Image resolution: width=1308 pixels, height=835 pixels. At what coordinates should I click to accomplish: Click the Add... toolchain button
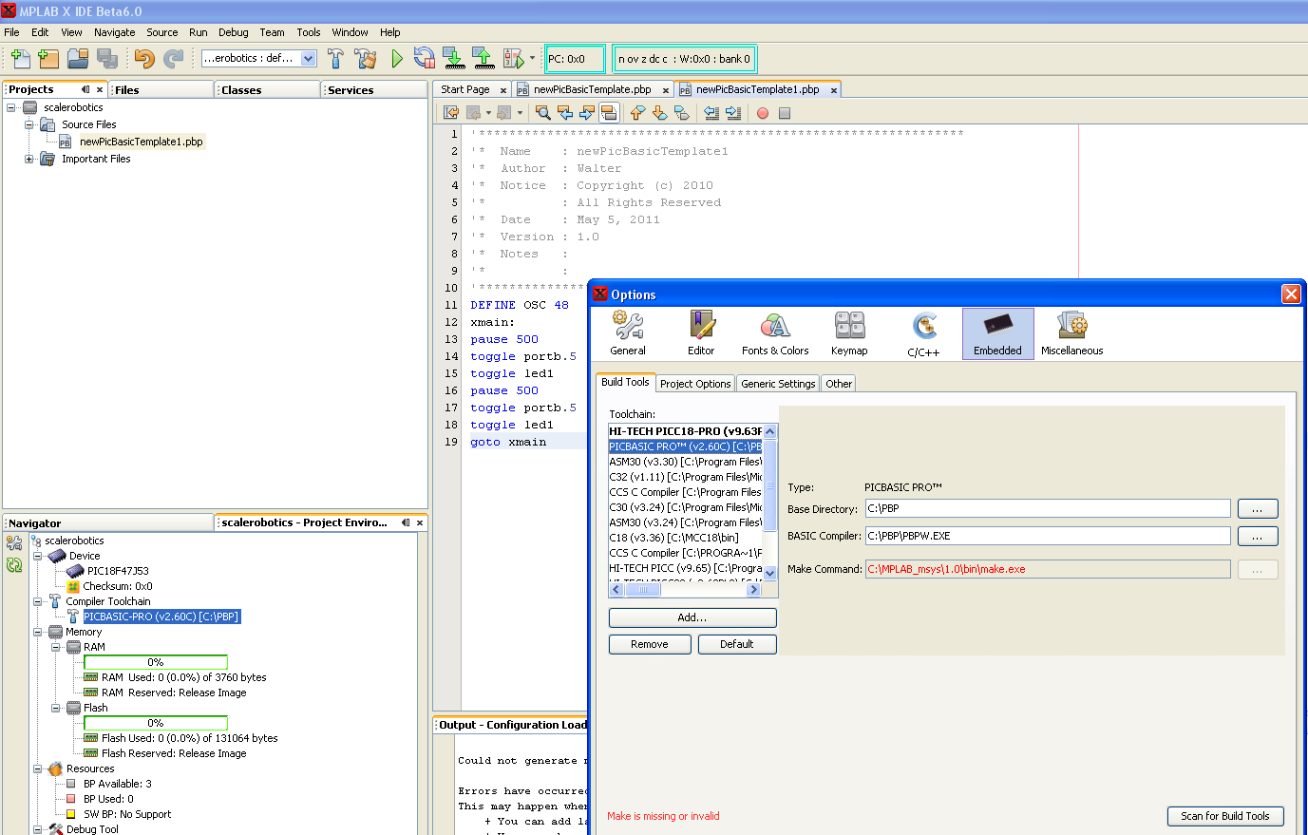tap(692, 617)
